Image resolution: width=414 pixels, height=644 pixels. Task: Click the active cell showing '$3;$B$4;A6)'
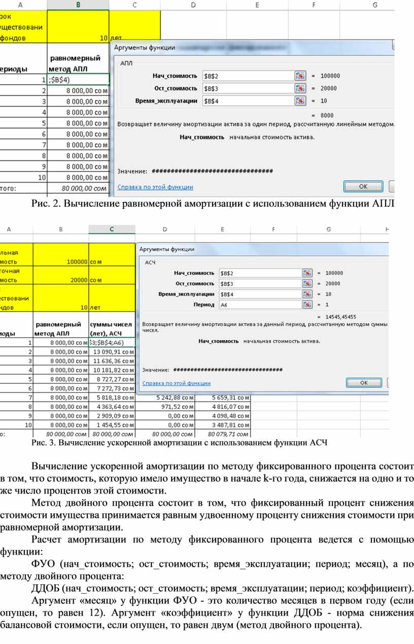tap(112, 342)
